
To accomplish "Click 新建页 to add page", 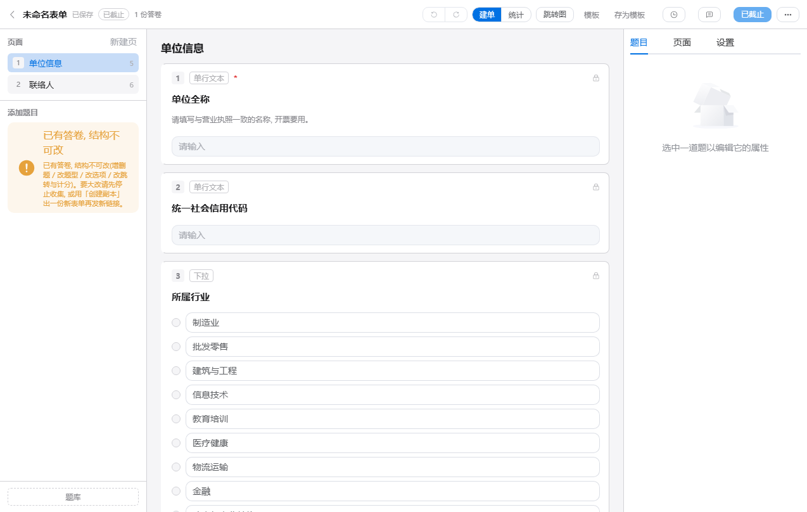I will pyautogui.click(x=124, y=42).
